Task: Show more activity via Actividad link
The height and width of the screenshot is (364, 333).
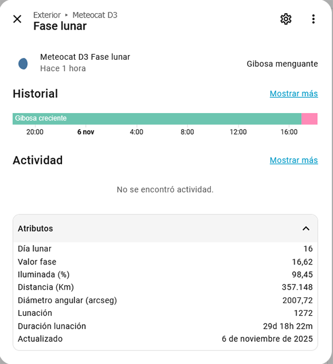Action: tap(294, 160)
